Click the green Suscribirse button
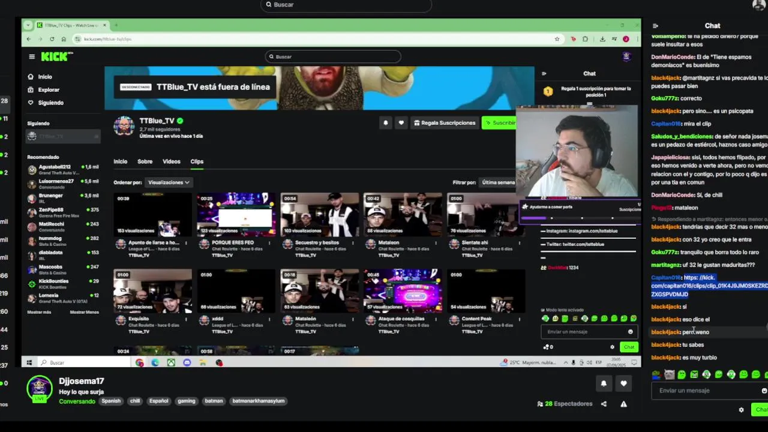This screenshot has height=432, width=768. [500, 122]
